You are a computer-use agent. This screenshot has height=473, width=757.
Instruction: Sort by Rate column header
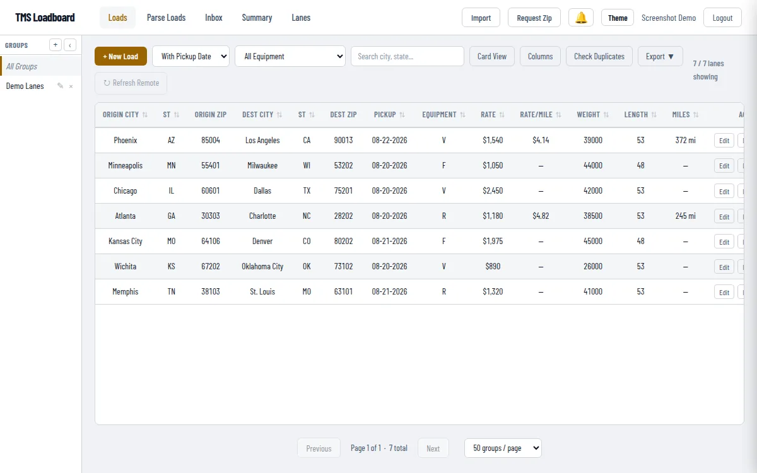492,115
